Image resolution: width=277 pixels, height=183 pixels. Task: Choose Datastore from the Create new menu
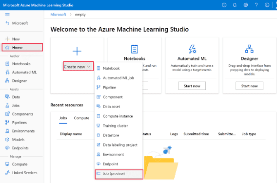tap(119, 135)
